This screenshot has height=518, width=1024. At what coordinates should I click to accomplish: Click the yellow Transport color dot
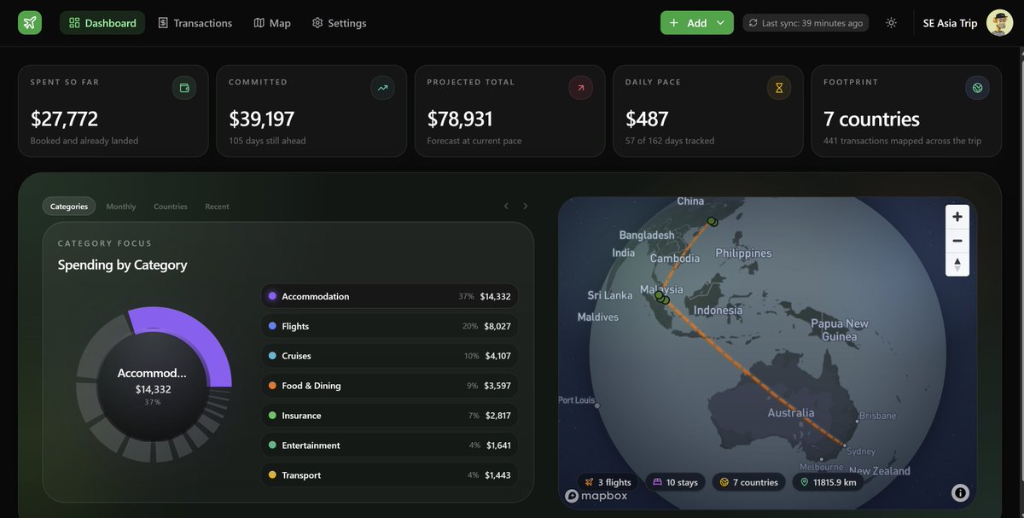[x=272, y=475]
